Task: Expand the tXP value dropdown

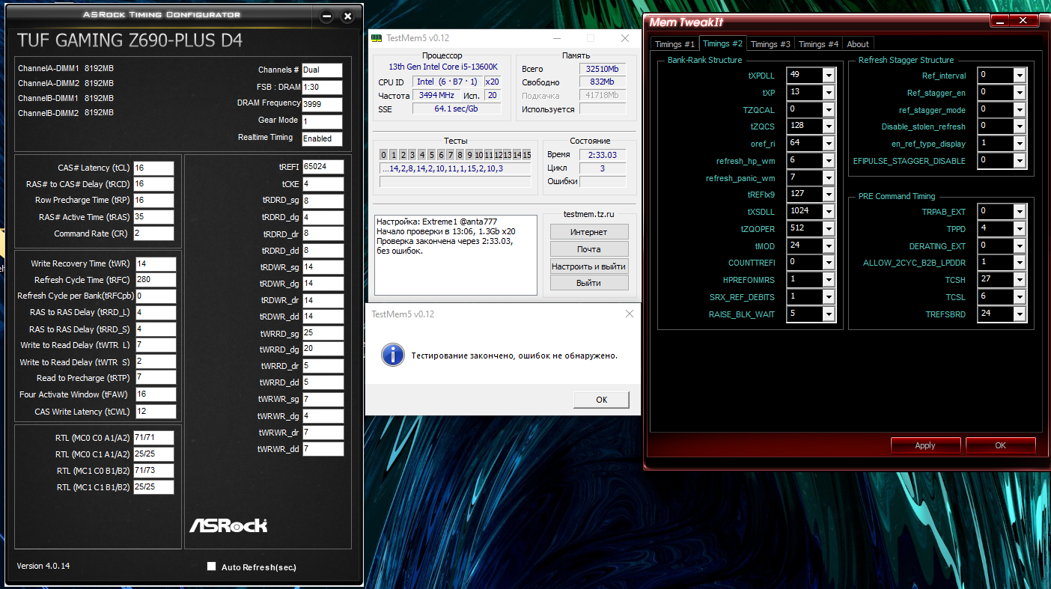Action: 829,92
